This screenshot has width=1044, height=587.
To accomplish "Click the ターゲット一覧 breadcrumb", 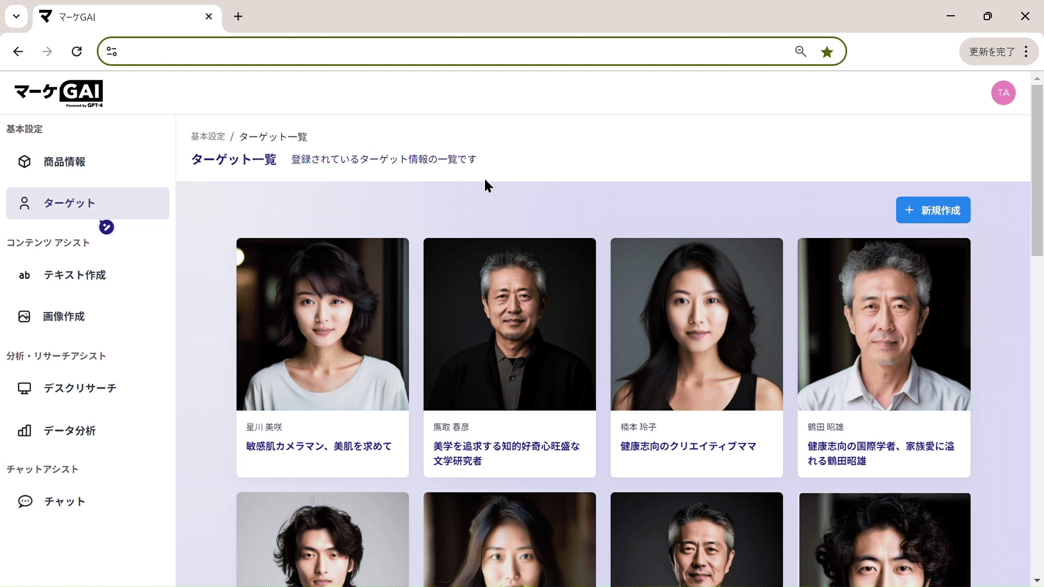I will coord(273,136).
